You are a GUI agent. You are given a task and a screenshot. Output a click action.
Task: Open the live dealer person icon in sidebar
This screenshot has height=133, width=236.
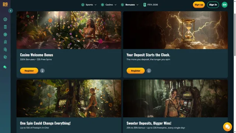coord(5,42)
